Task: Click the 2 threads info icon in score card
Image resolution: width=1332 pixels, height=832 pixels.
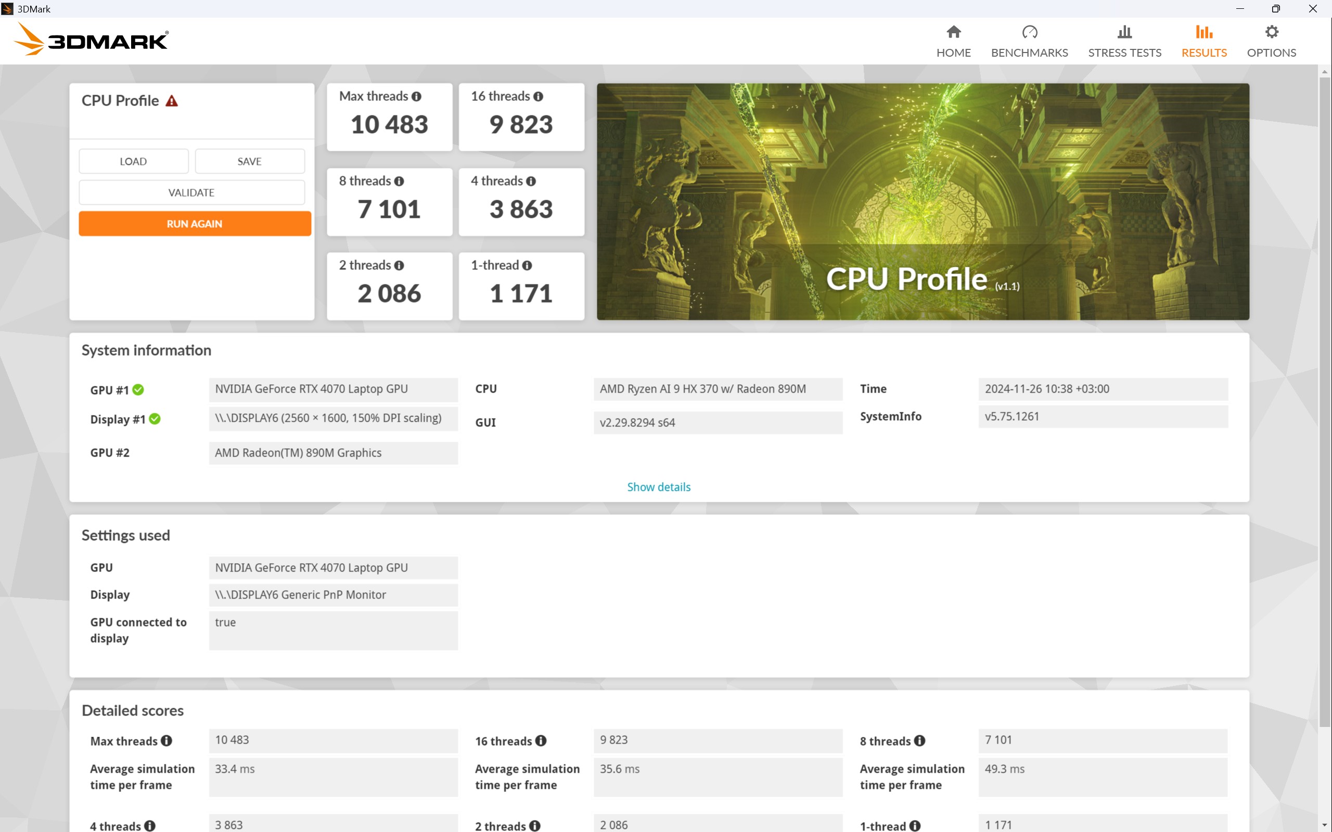Action: click(399, 265)
